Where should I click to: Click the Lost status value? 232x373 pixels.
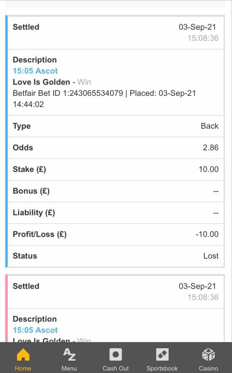click(x=211, y=256)
